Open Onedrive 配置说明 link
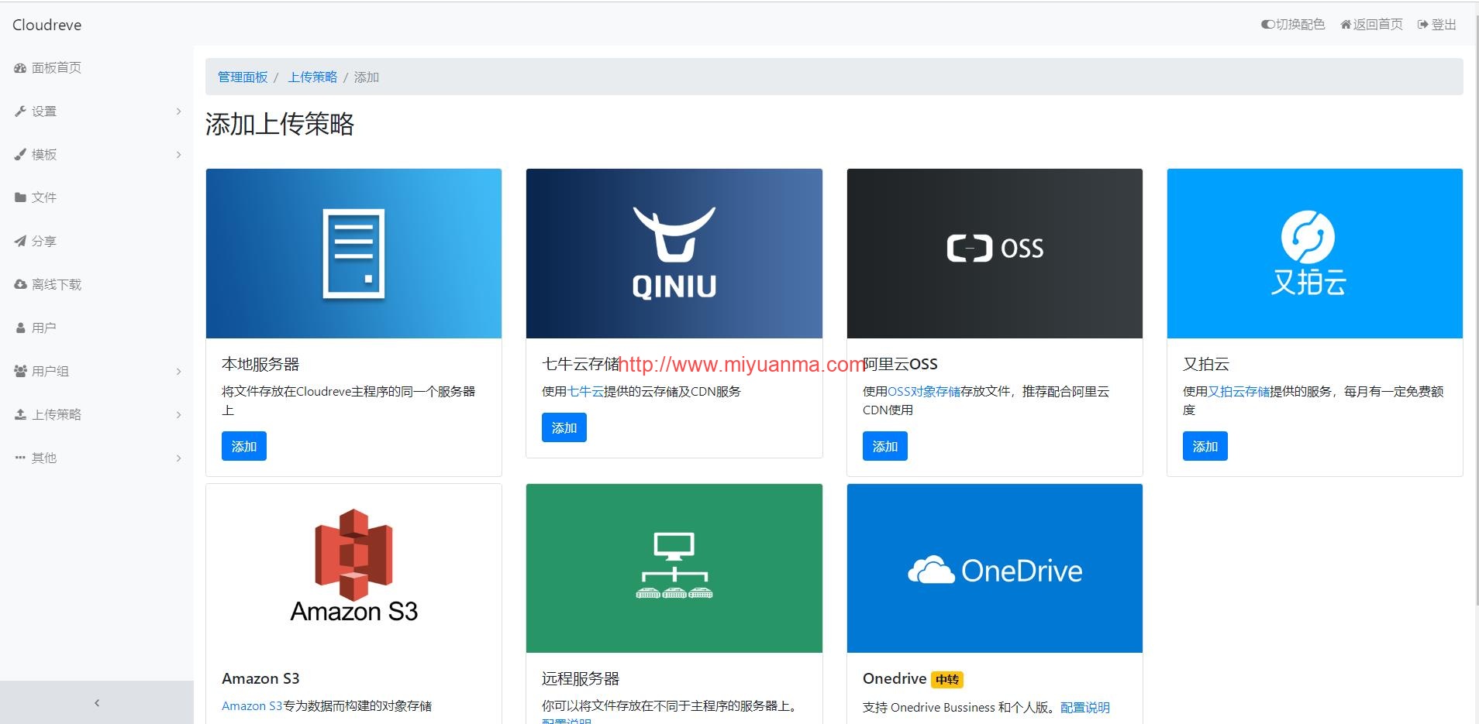Viewport: 1479px width, 724px height. click(x=1085, y=708)
